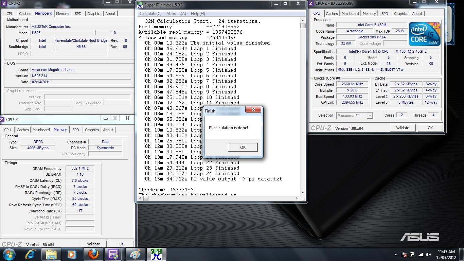Click the Super PI vertical scrollbar thumb

coord(303,25)
